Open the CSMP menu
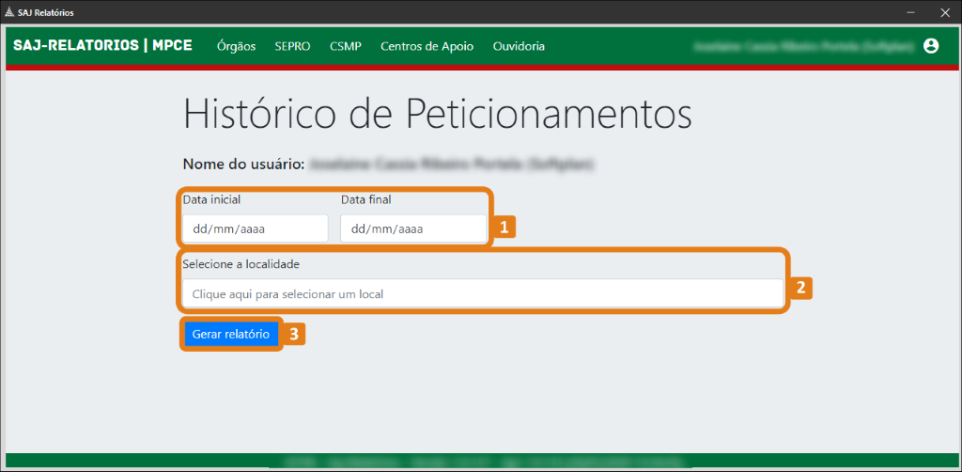Screen dimensions: 962x472 pos(346,46)
